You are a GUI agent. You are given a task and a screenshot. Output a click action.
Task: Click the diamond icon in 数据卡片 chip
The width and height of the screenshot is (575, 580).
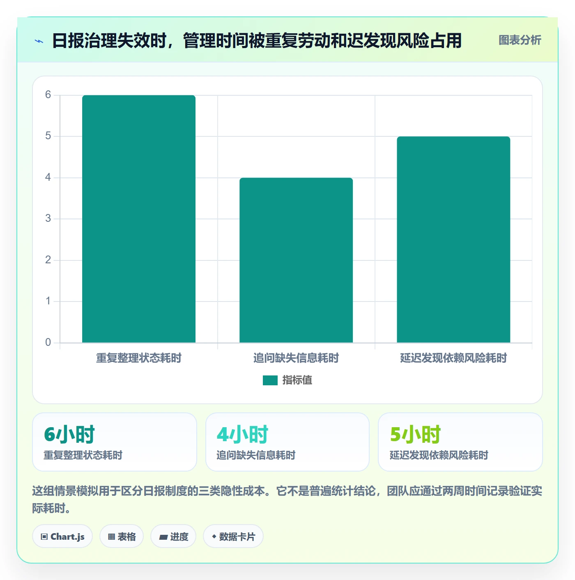(214, 536)
